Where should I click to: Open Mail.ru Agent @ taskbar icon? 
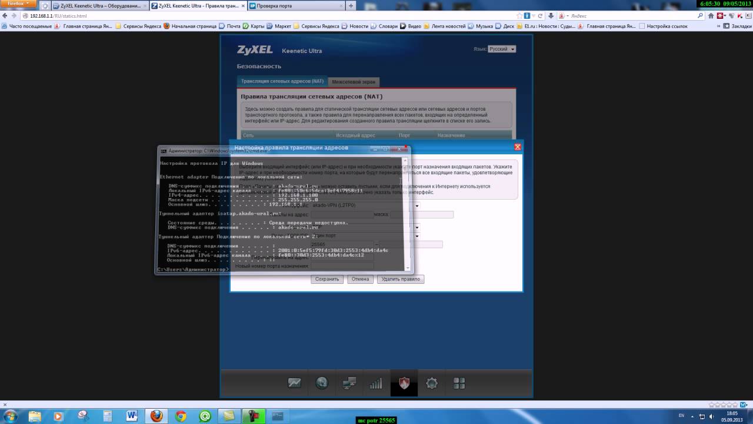tap(205, 416)
